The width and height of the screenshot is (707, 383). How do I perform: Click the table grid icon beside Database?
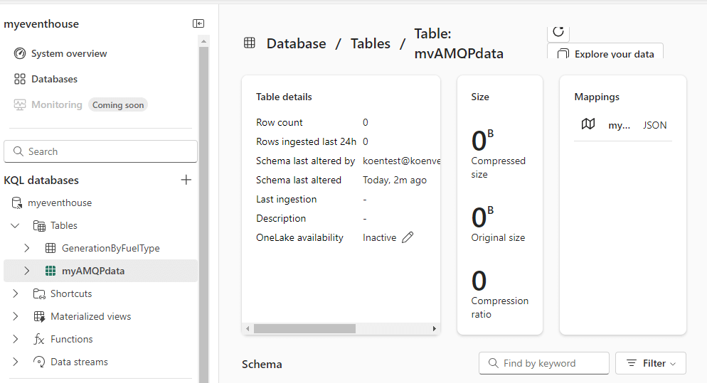(250, 43)
